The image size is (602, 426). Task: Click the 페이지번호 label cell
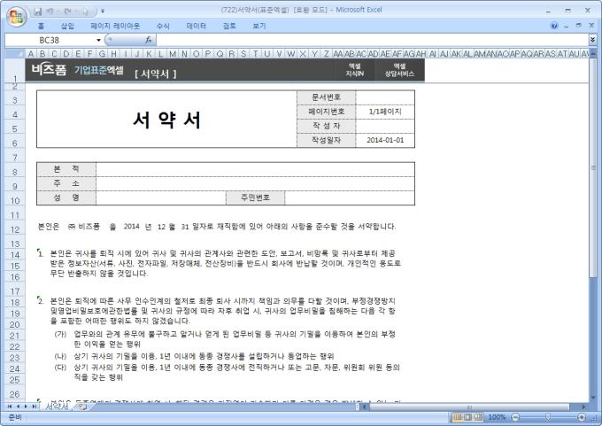pos(327,112)
